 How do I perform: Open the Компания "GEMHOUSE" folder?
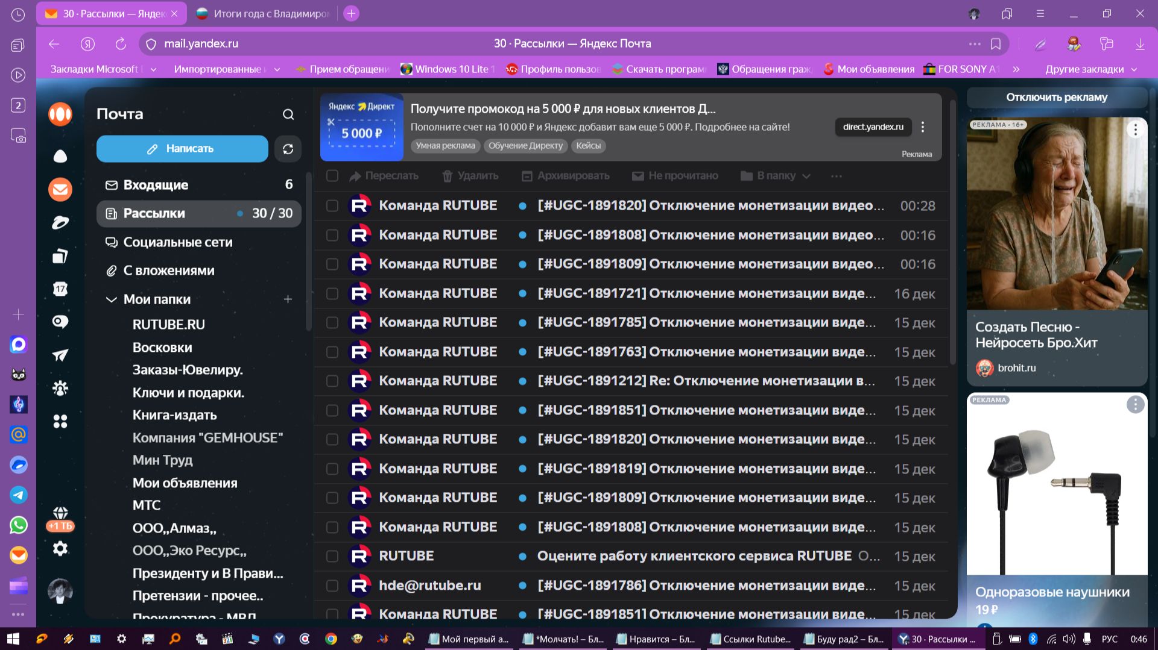[x=207, y=438]
